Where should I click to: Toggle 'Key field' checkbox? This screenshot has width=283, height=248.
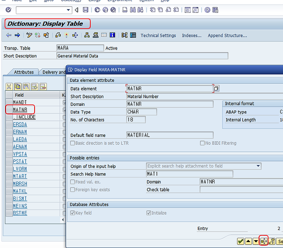tap(72, 213)
